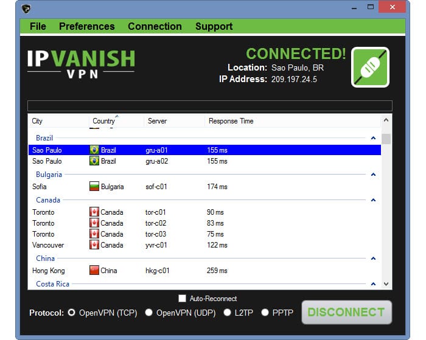Click the empty search bar above the list

coord(210,106)
